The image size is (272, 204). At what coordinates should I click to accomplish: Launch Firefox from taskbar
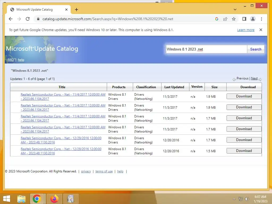point(54,199)
